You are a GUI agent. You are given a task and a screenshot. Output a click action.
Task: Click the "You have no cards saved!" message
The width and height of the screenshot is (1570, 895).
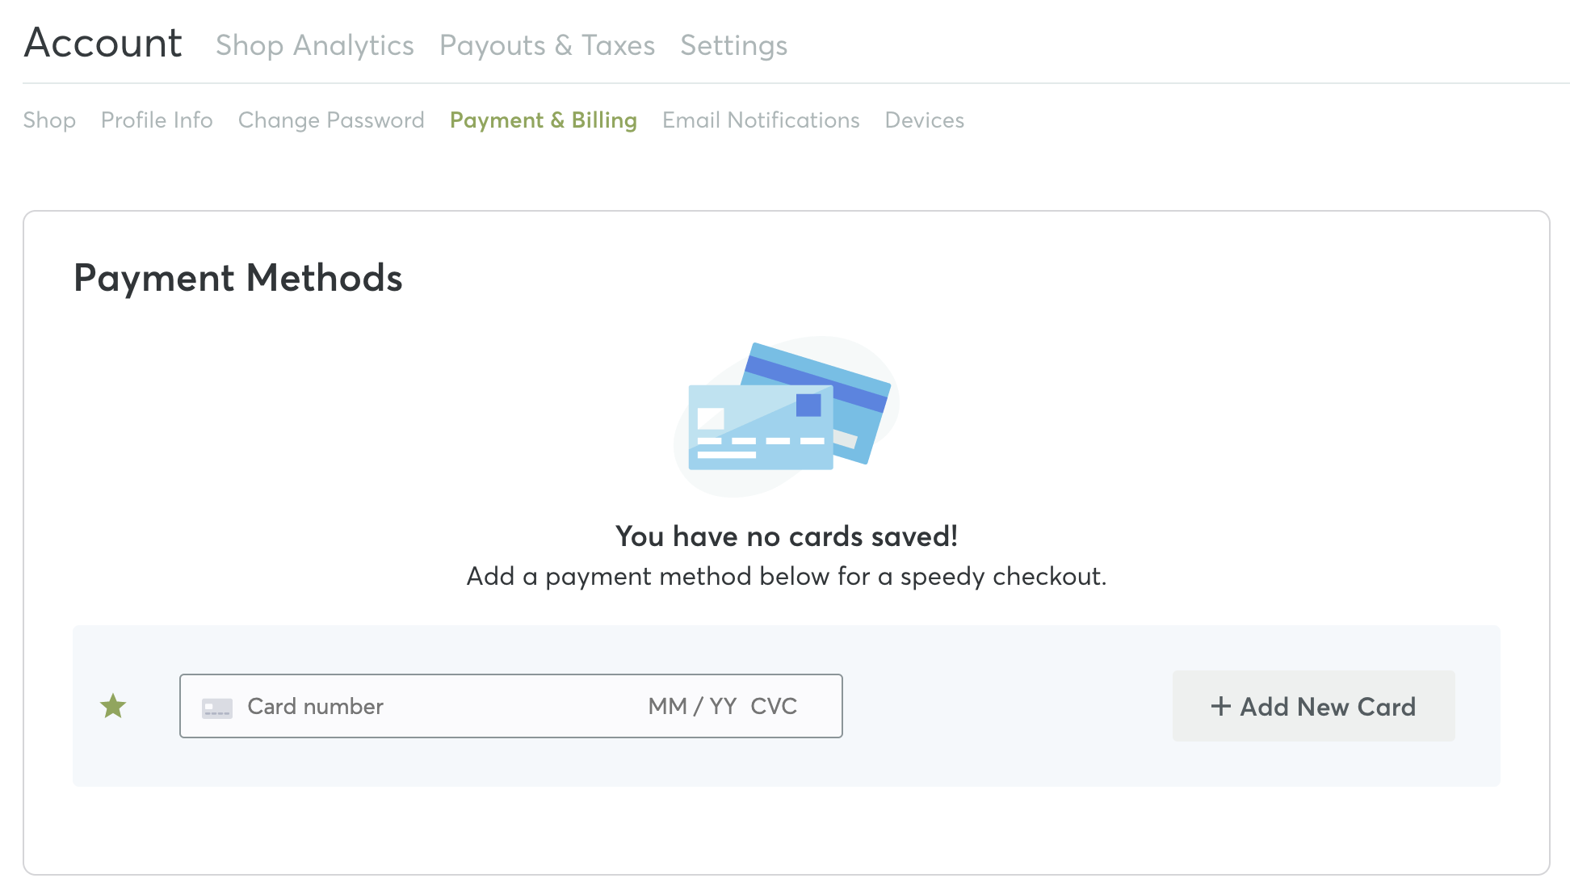click(786, 536)
